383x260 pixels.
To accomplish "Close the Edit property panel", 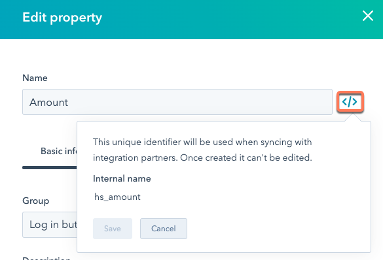I will coord(367,16).
